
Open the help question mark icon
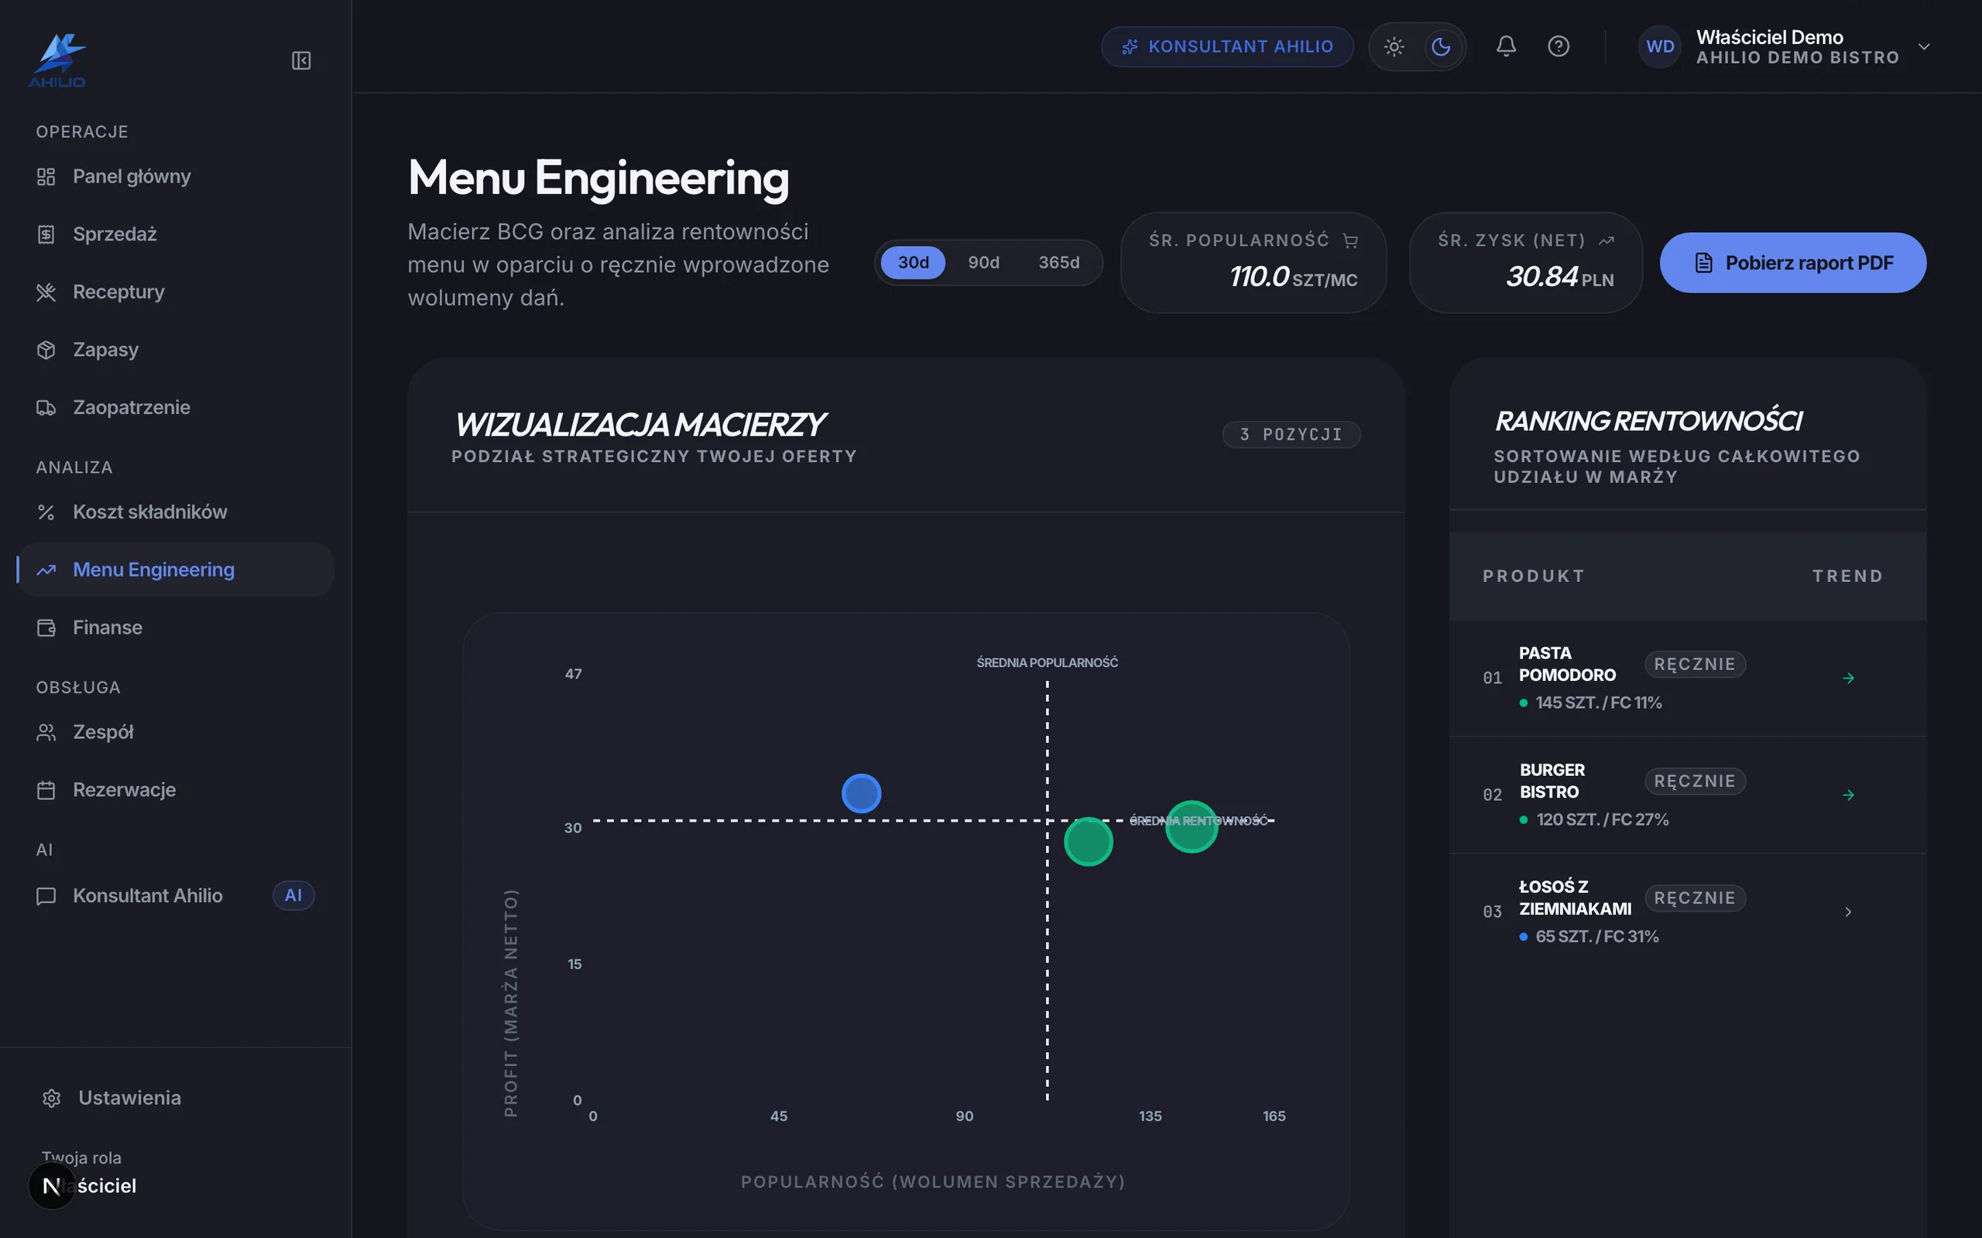point(1558,46)
